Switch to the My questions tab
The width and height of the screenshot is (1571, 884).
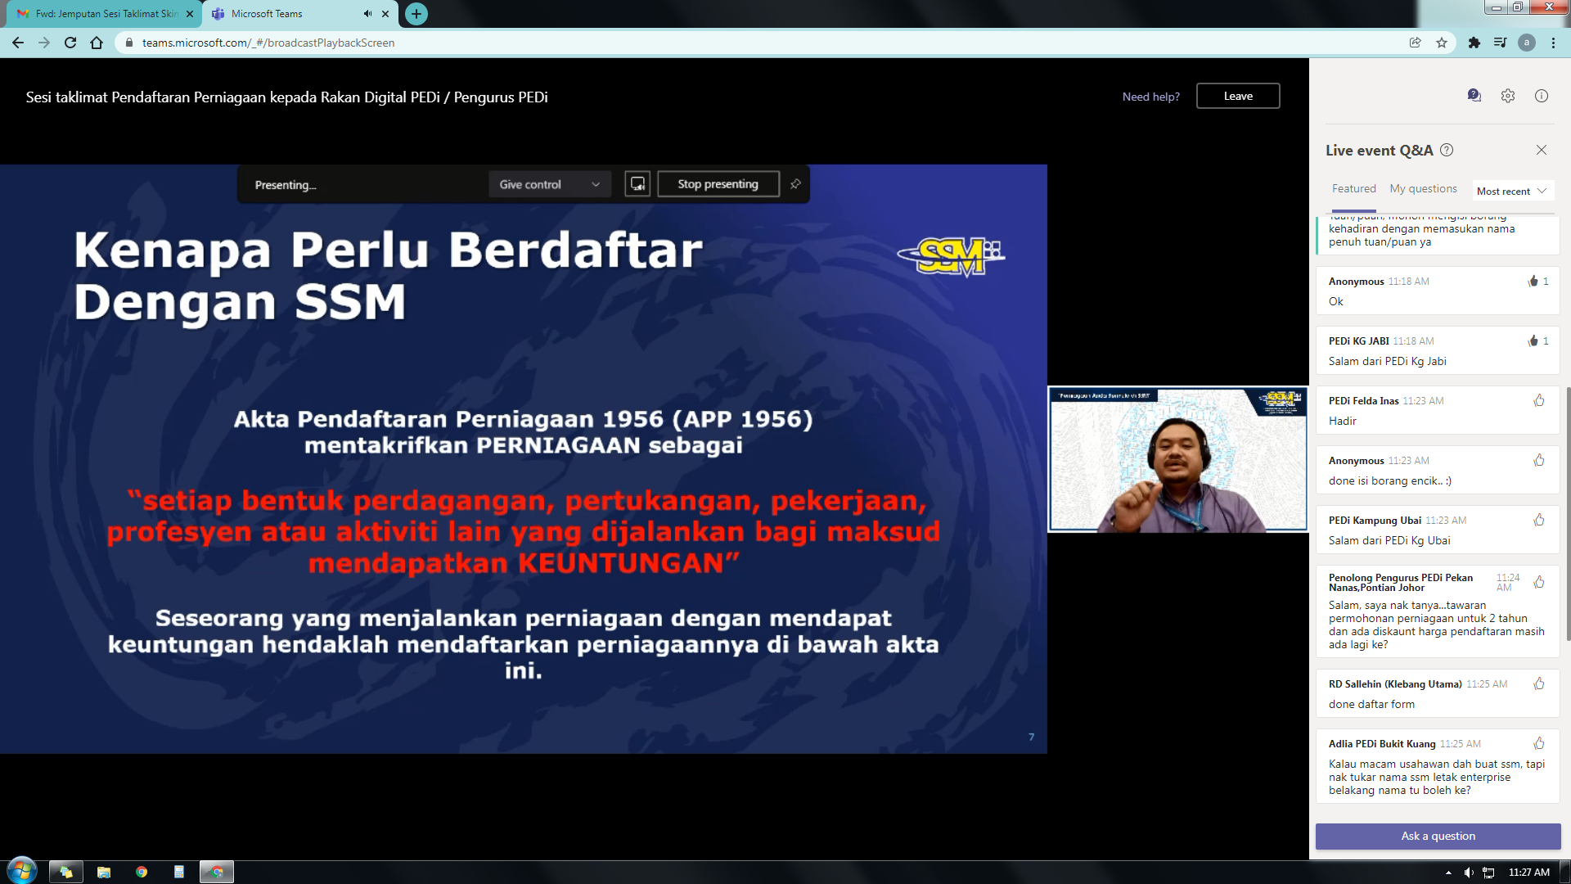[x=1423, y=188]
